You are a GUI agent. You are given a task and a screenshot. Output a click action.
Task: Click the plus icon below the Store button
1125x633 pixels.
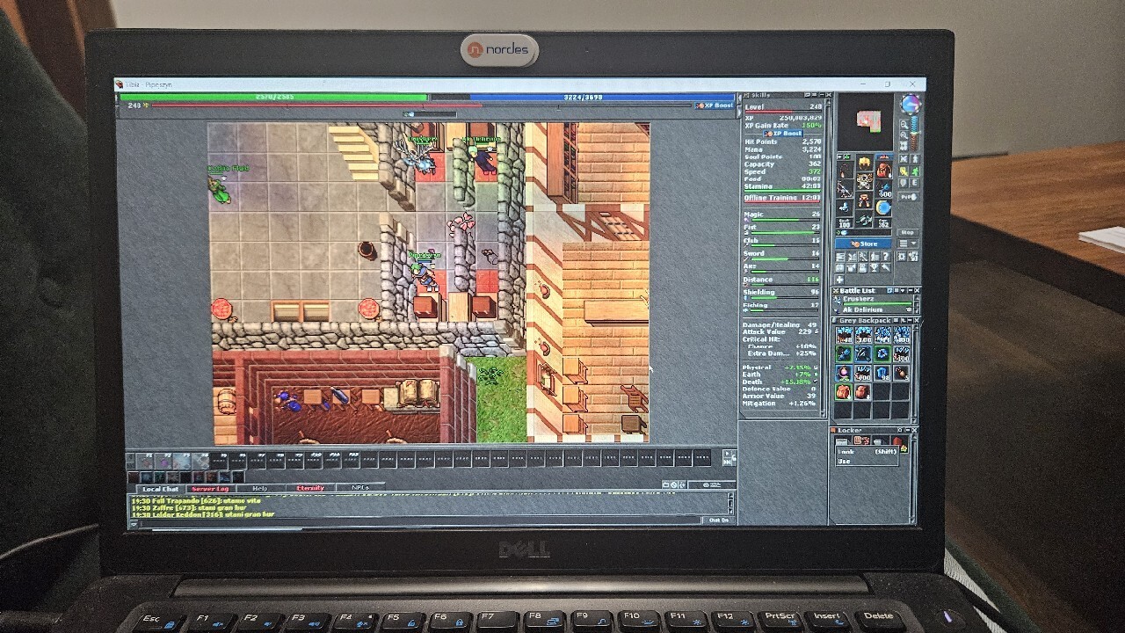tap(839, 279)
